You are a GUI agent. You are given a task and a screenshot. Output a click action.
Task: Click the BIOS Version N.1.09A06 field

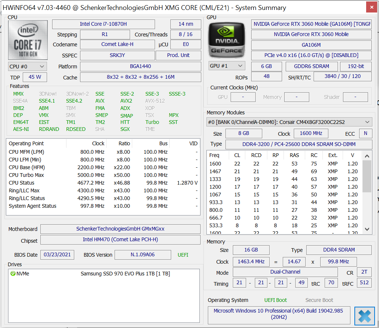142,255
